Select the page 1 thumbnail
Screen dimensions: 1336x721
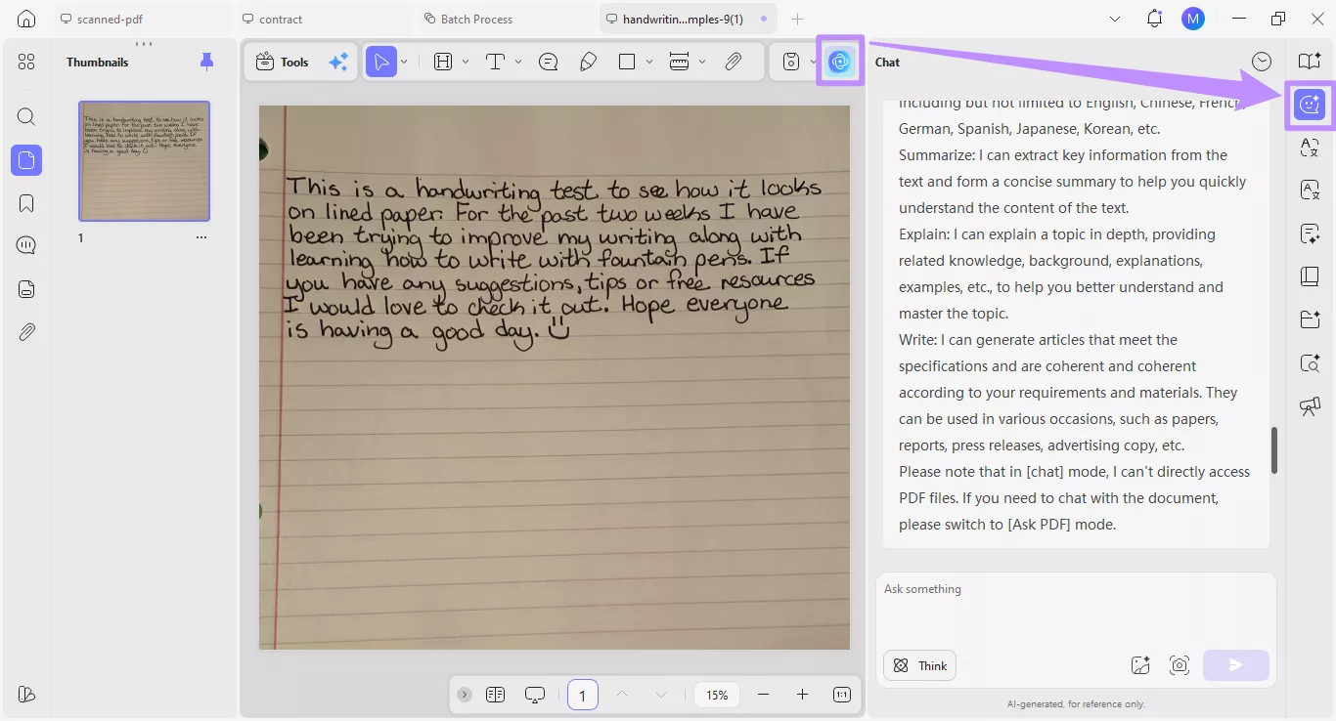144,161
